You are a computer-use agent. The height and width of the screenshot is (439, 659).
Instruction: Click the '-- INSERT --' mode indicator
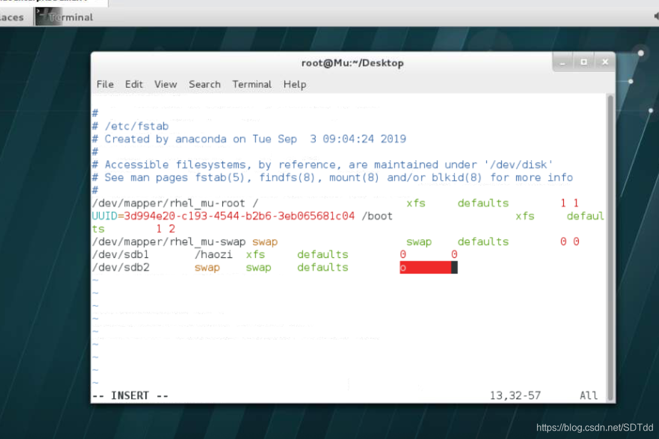click(130, 395)
